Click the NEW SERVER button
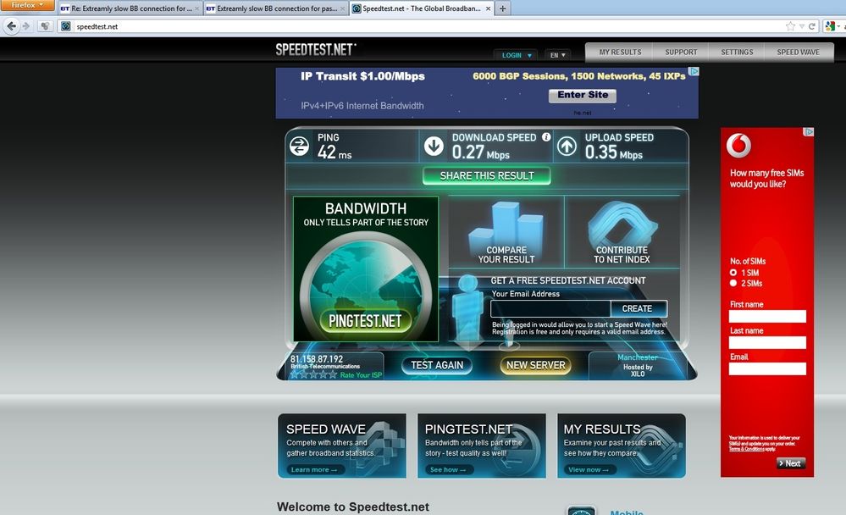Image resolution: width=846 pixels, height=515 pixels. 536,365
